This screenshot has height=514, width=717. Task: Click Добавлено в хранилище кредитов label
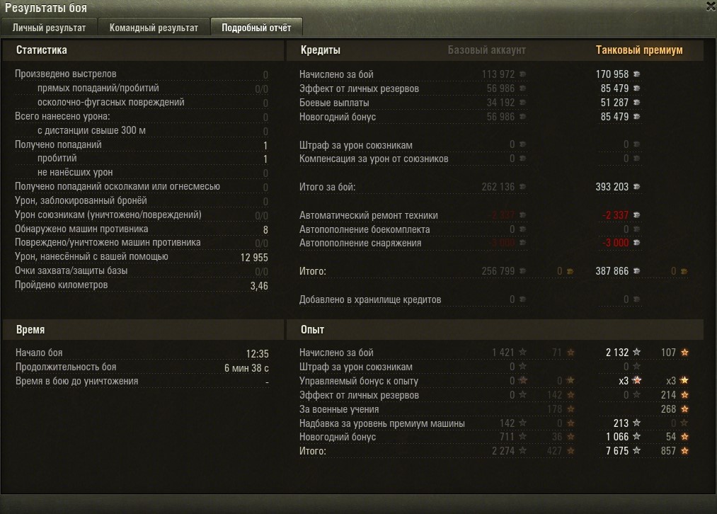coord(370,299)
